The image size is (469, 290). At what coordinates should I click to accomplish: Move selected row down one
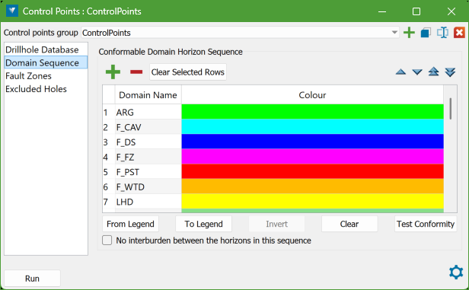point(417,72)
